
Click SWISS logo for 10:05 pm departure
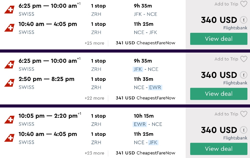click(x=9, y=120)
